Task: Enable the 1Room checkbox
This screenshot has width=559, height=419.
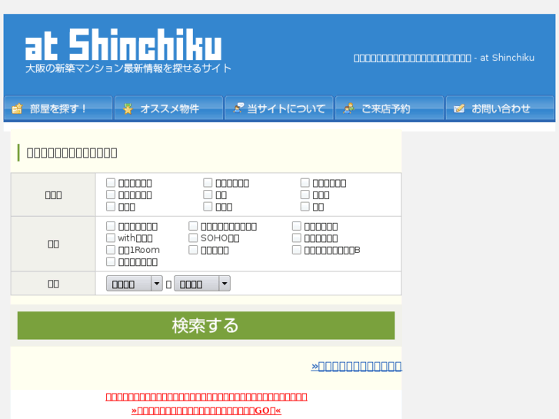Action: pos(111,250)
